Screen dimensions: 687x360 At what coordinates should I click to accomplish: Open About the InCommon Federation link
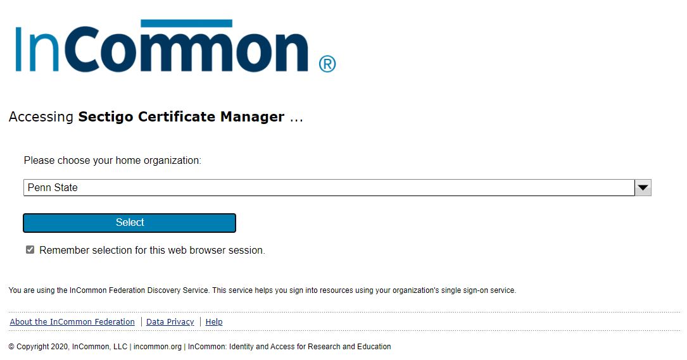click(72, 322)
